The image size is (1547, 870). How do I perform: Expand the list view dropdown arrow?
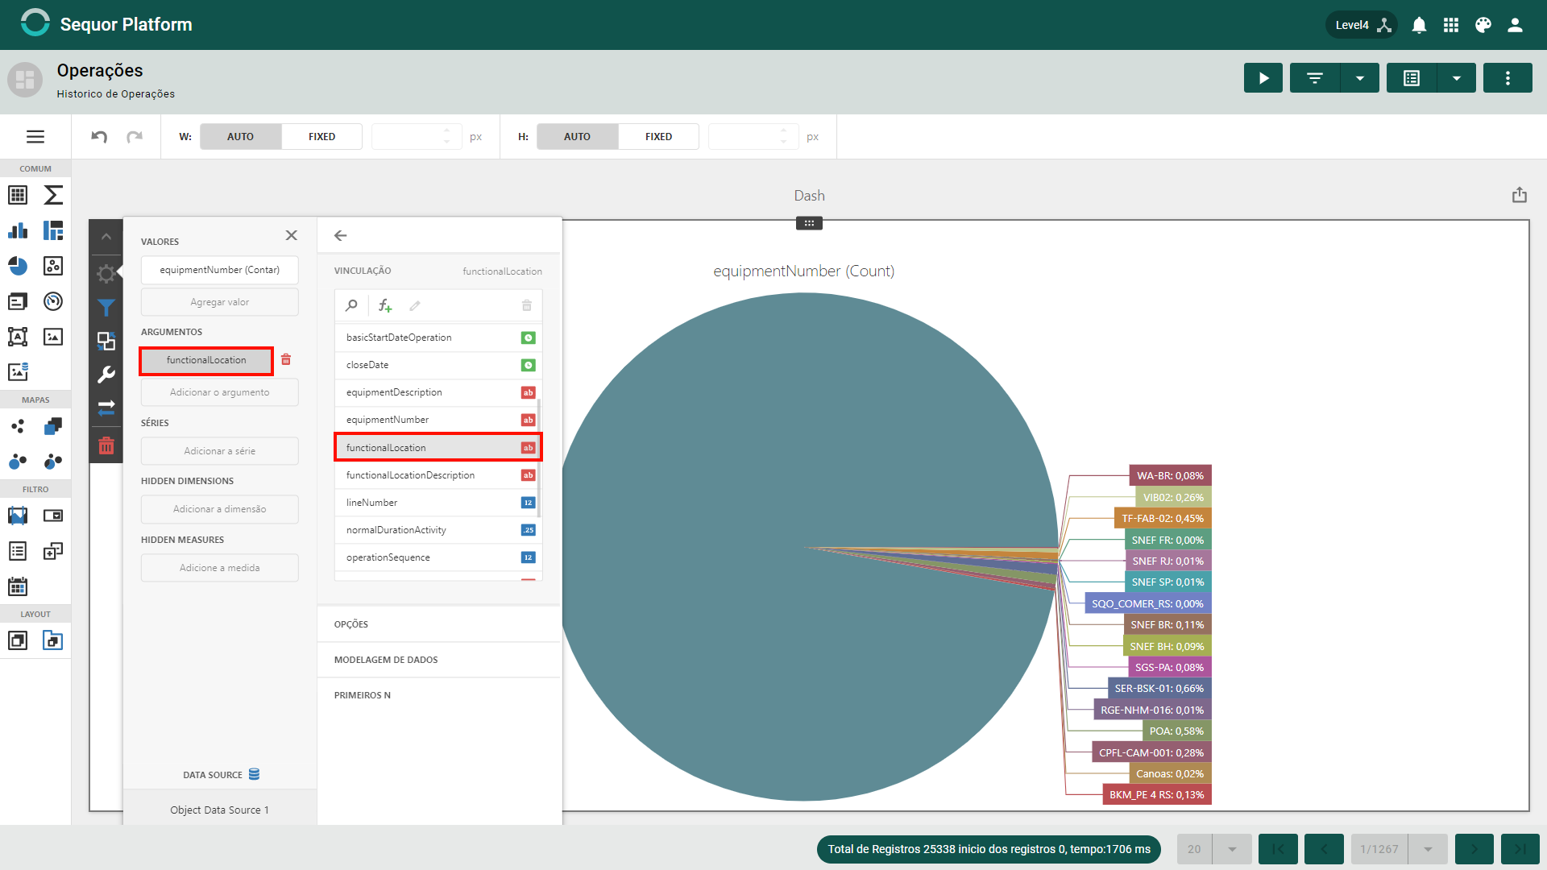click(1457, 78)
